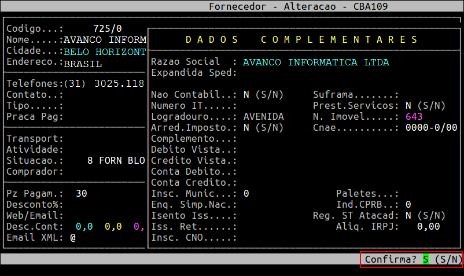Screen dimensions: 464x276
Task: Toggle the Arred.Imposto S/N value
Action: 246,128
